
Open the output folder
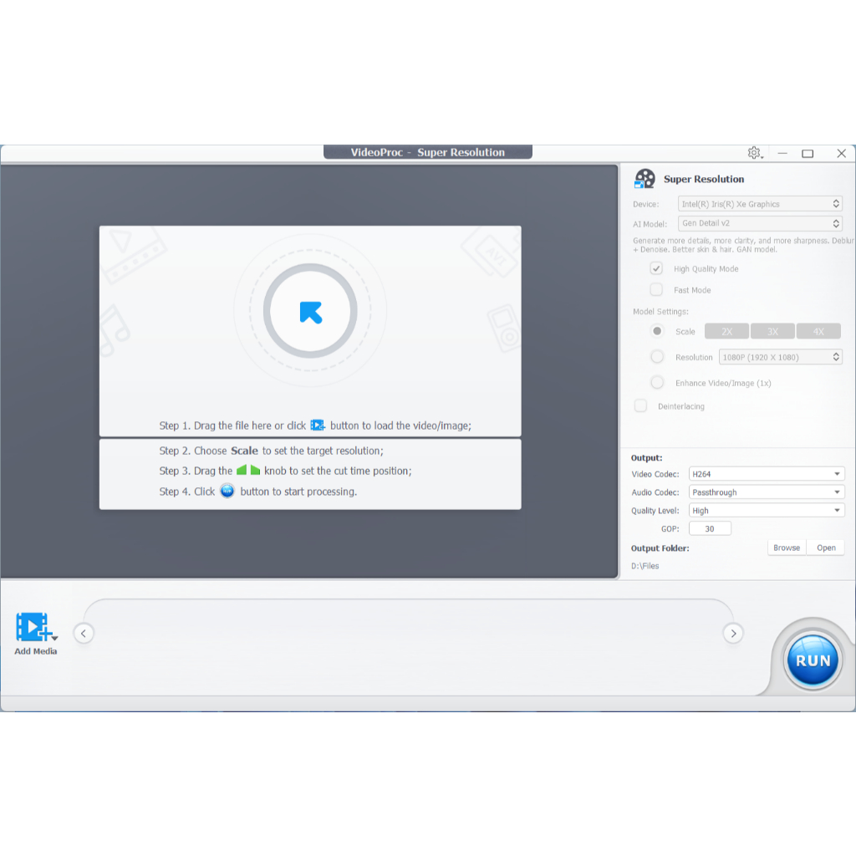826,548
